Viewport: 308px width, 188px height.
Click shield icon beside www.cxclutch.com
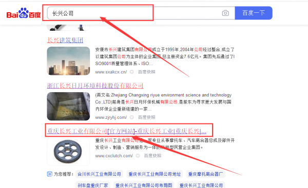click(x=138, y=156)
